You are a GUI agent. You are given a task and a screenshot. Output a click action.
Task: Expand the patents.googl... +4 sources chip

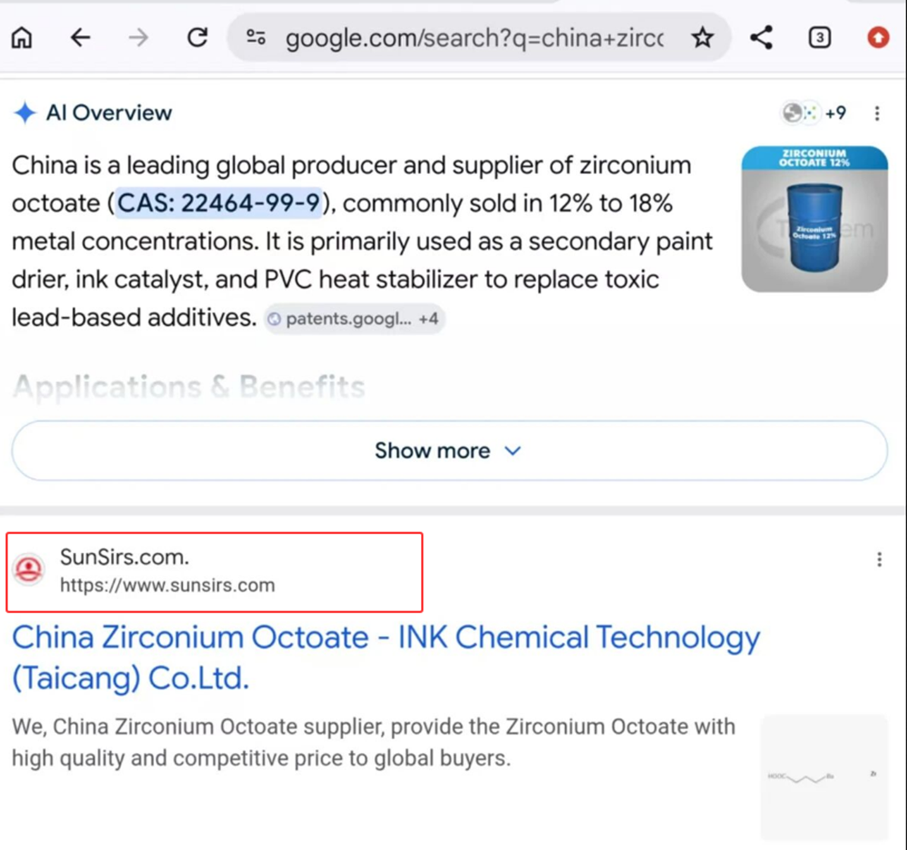coord(355,319)
